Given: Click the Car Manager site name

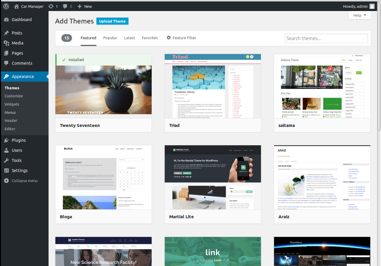Looking at the screenshot, I should coord(32,6).
